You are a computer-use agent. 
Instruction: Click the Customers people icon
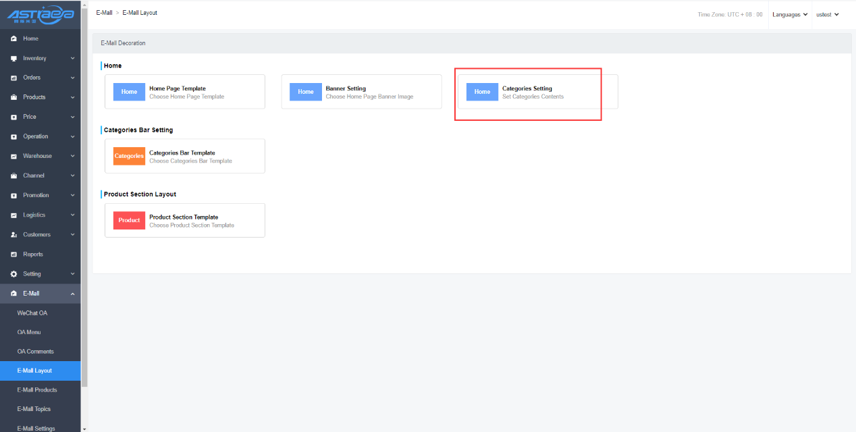tap(14, 235)
